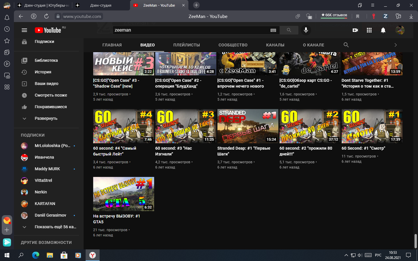
Task: Click the on-screen keyboard icon in search box
Action: (273, 30)
